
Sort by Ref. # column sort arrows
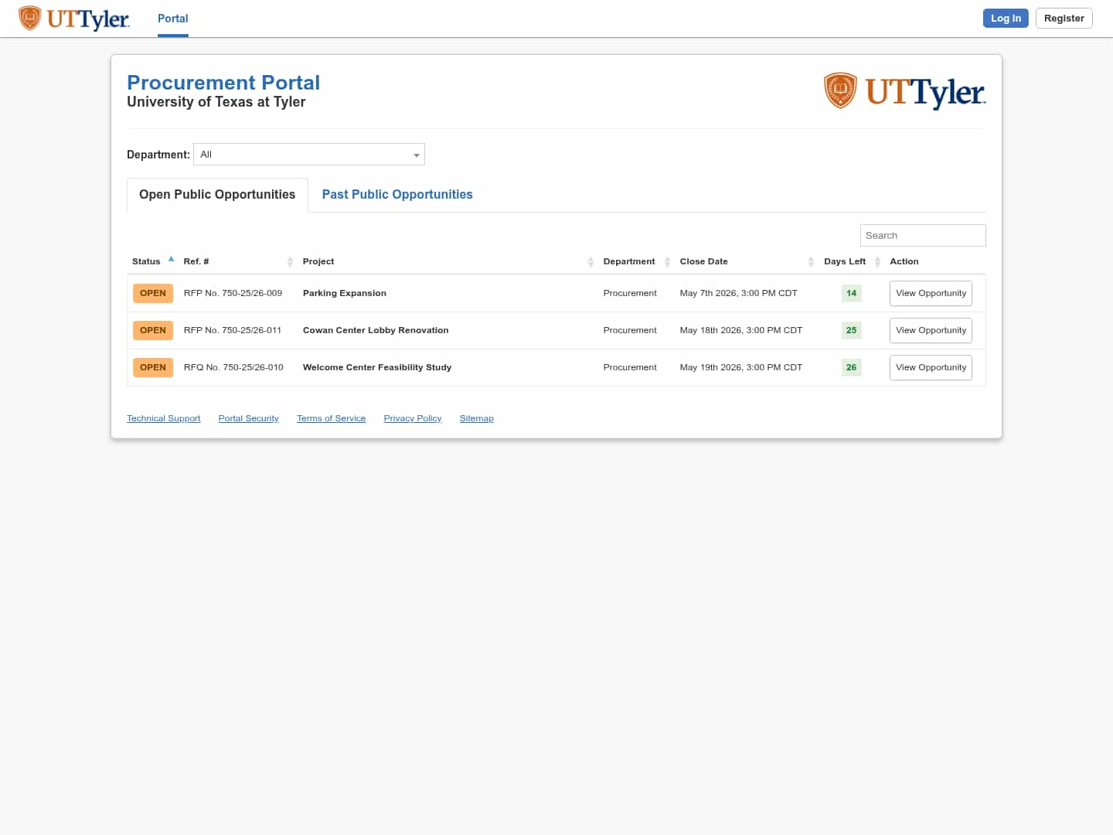click(290, 262)
